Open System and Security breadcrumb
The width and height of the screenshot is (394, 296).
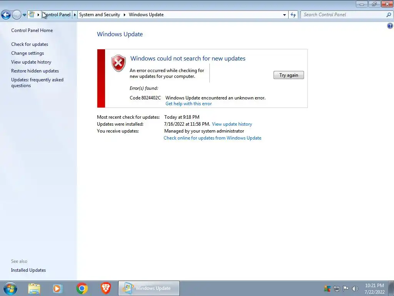click(100, 15)
